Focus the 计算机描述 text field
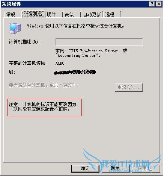This screenshot has height=176, width=164. tap(99, 42)
